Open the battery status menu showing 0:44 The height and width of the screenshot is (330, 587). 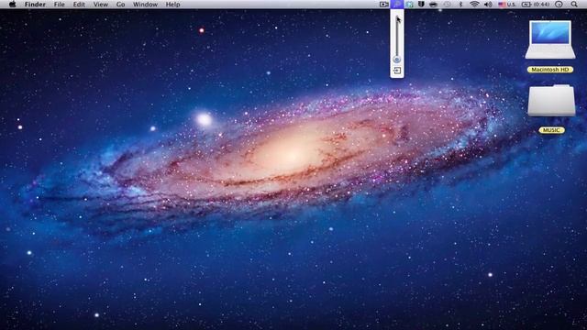536,5
